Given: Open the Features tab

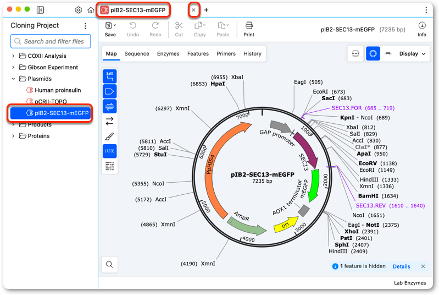Looking at the screenshot, I should coord(198,53).
